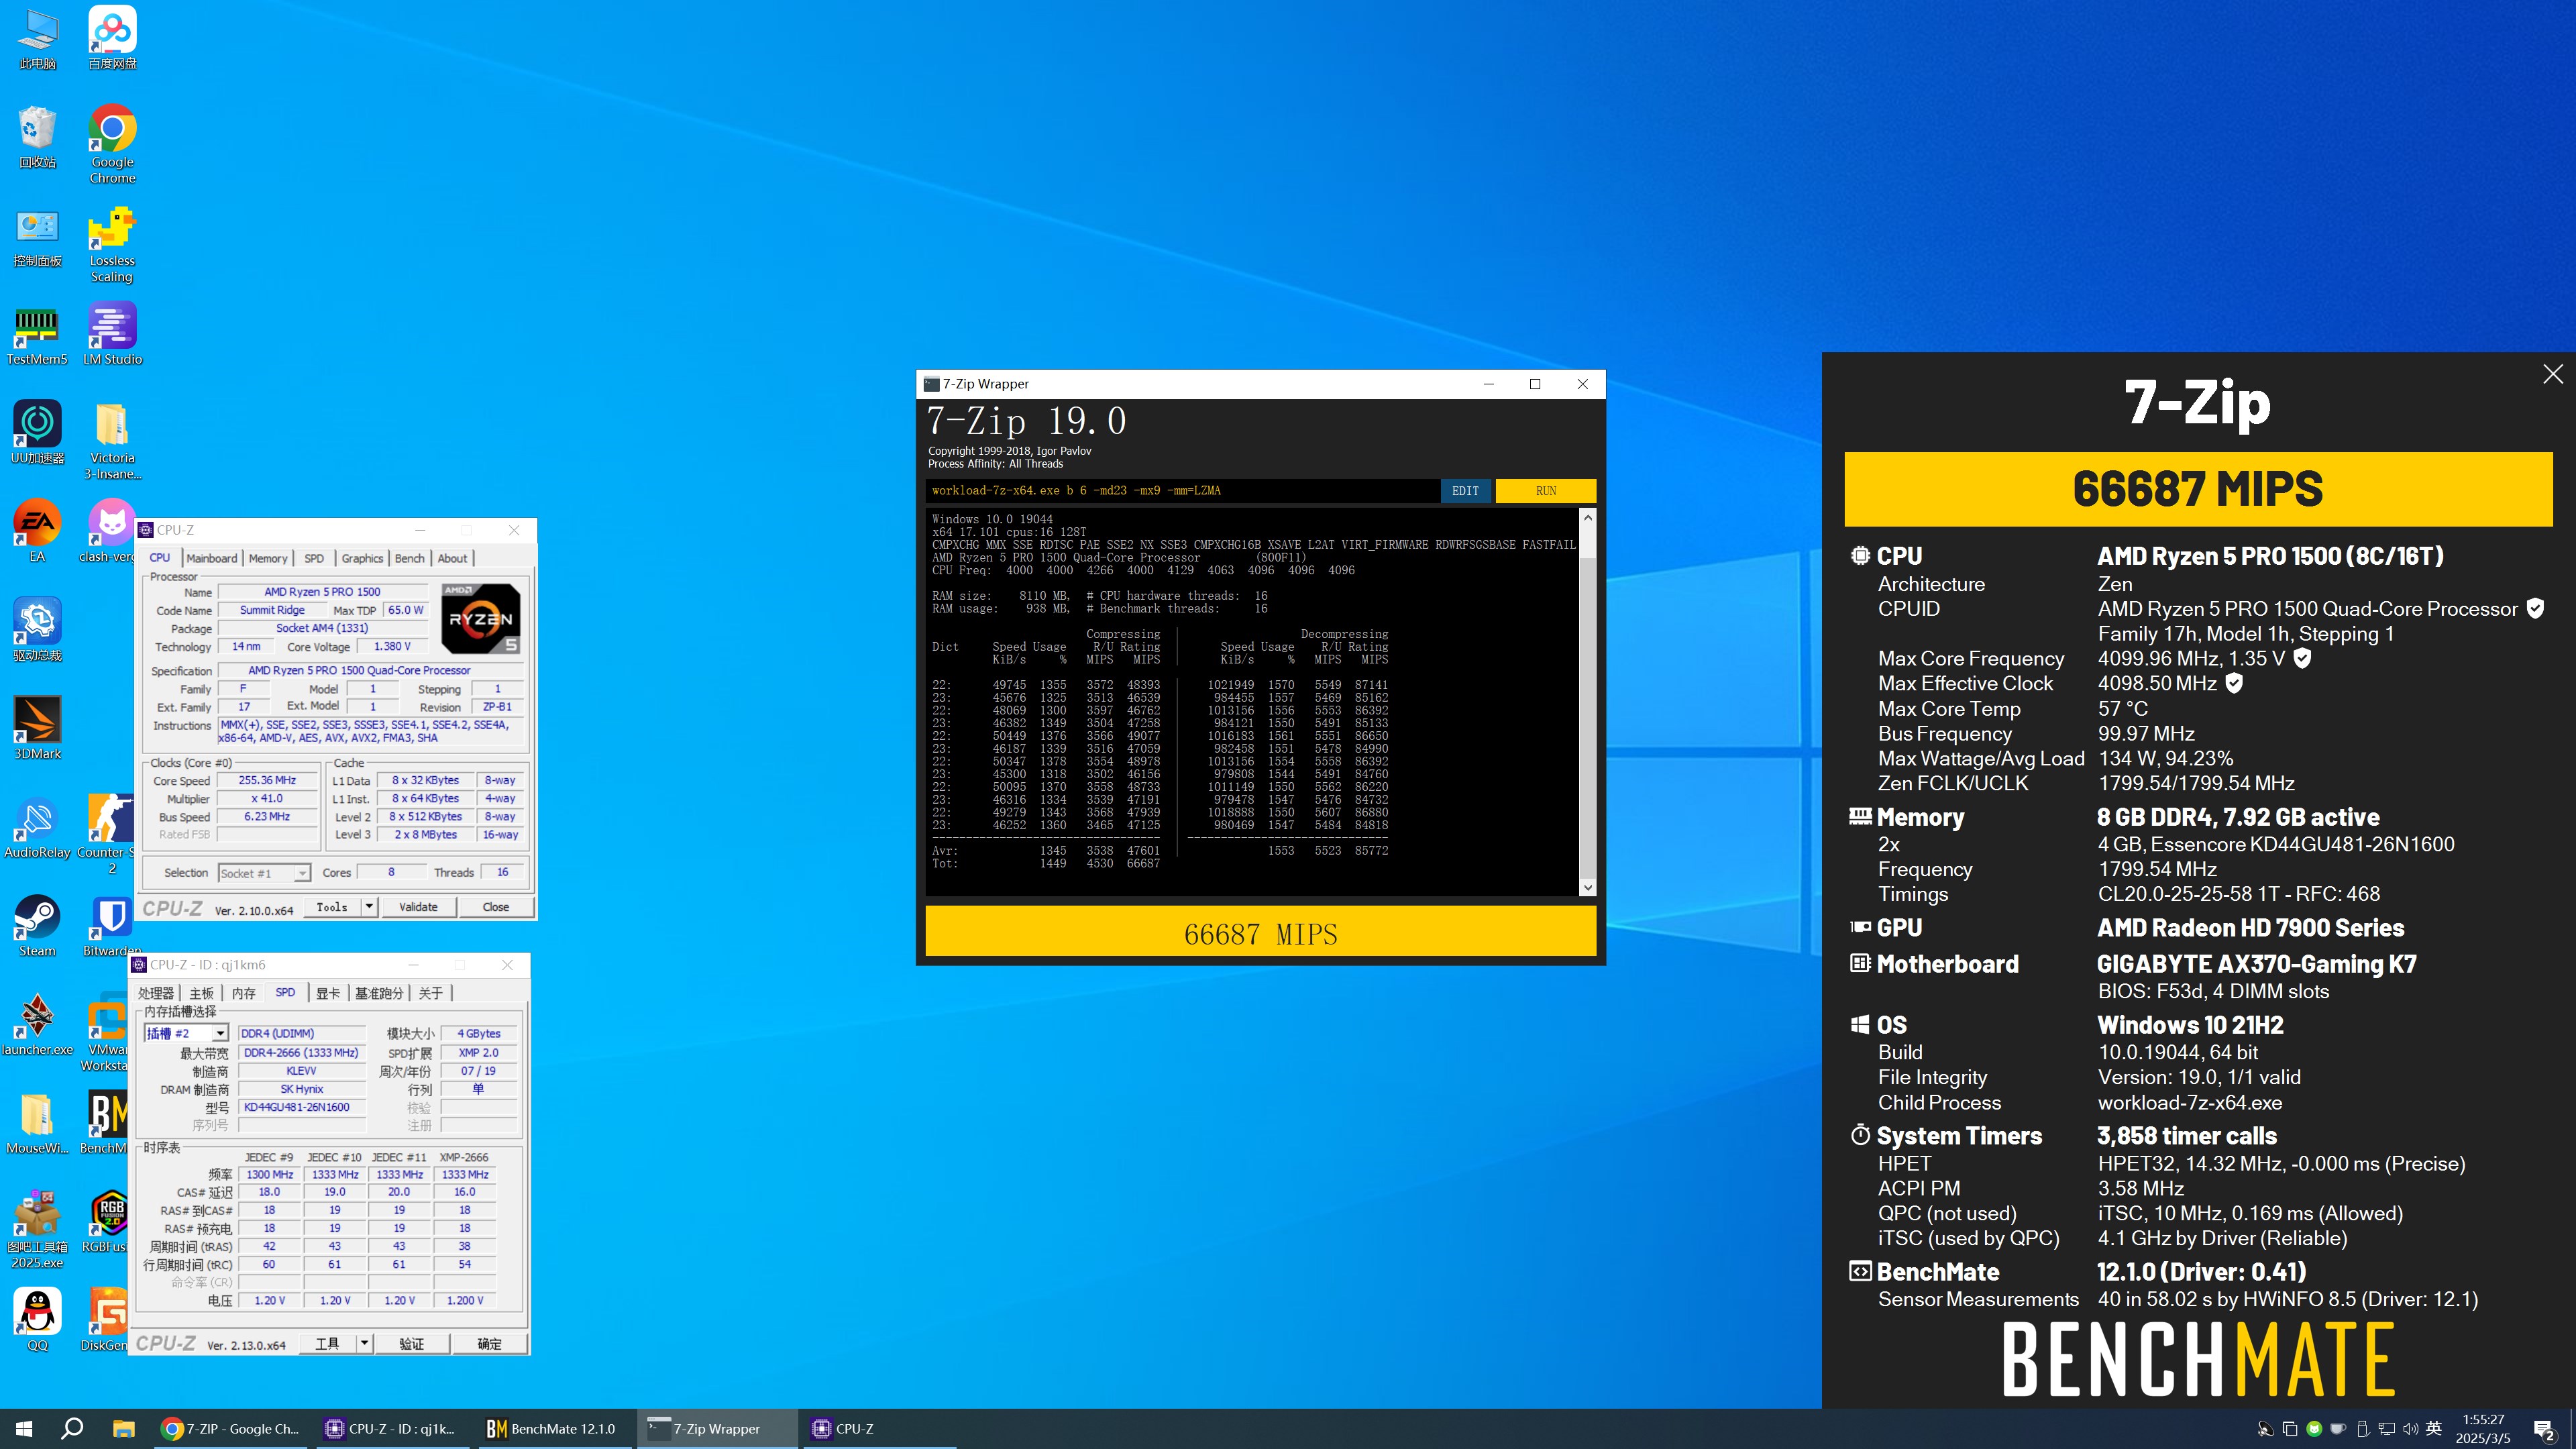Open the Bench tab in CPU-Z

pos(409,559)
